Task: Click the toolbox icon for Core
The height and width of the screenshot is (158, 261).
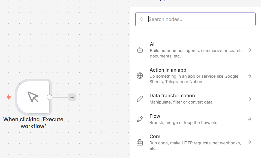Action: click(140, 142)
